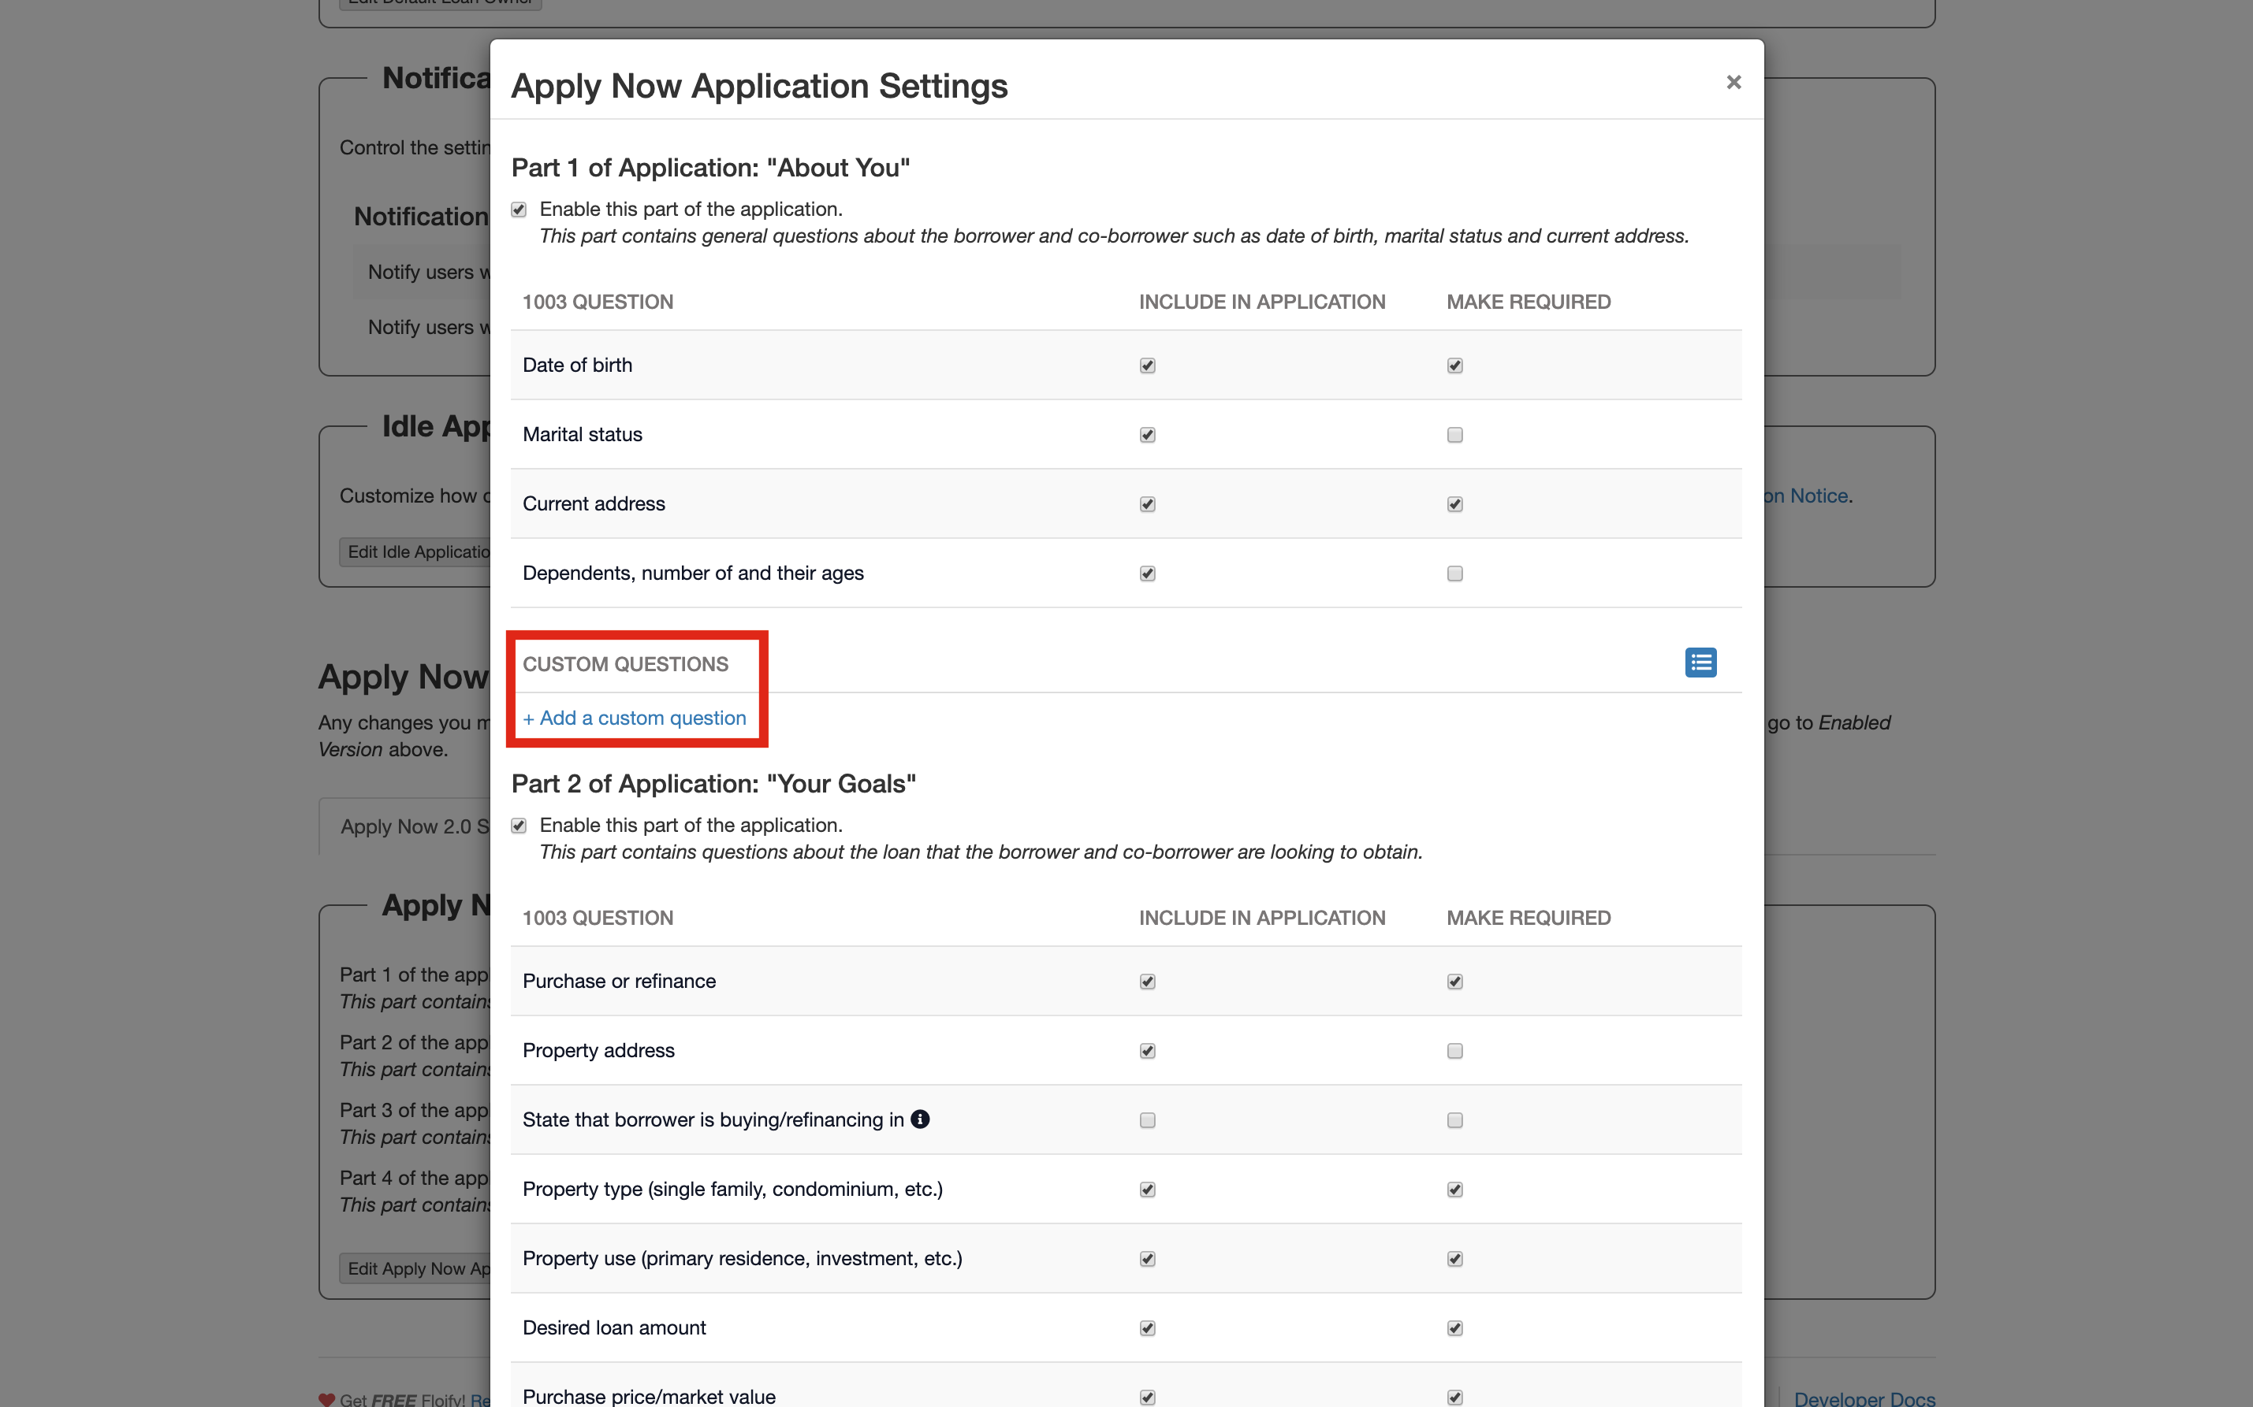The image size is (2253, 1407).
Task: Include State borrower is buying question
Action: coord(1147,1120)
